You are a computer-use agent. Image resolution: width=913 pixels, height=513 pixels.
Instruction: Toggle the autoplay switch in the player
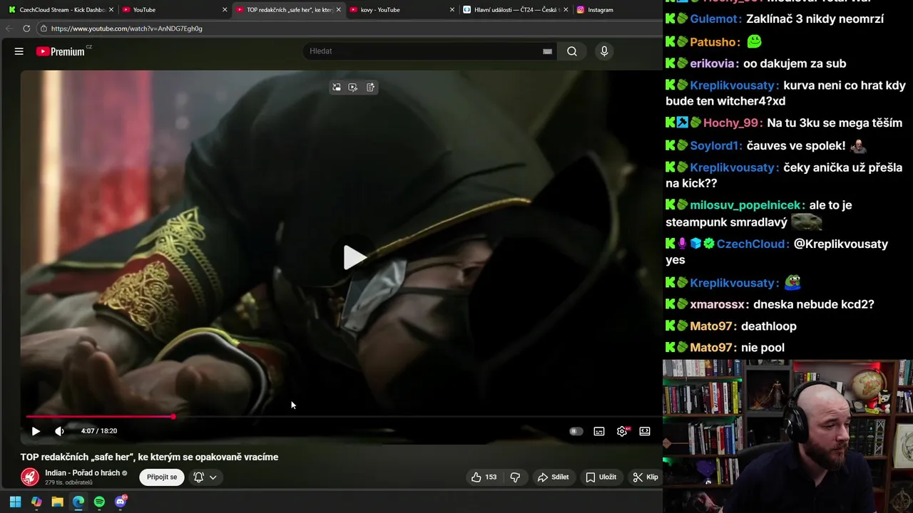[576, 431]
